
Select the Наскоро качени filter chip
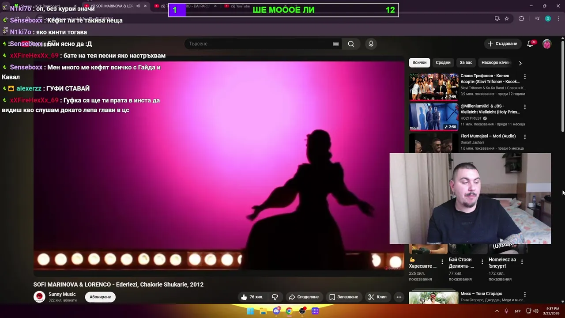(496, 63)
